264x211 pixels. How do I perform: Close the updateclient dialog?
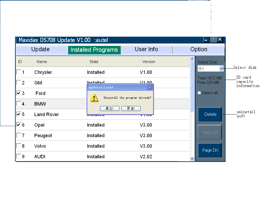tap(150, 87)
